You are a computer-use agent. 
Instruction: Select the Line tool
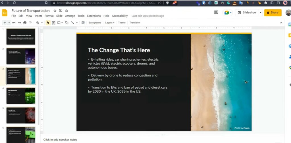[x=72, y=23]
